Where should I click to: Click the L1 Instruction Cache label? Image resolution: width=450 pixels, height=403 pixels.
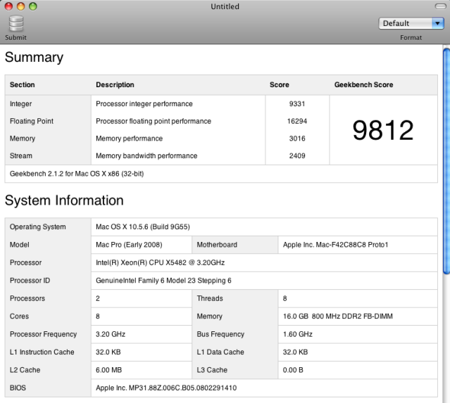tap(42, 352)
